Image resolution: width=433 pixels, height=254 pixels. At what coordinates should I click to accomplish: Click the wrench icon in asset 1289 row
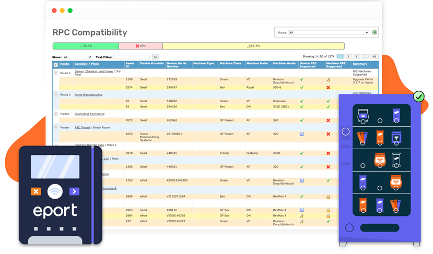pyautogui.click(x=328, y=80)
